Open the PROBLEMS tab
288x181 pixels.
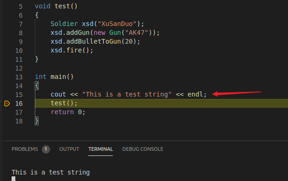(25, 149)
